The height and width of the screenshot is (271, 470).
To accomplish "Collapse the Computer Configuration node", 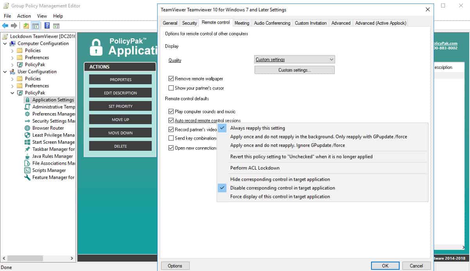I will tap(5, 43).
